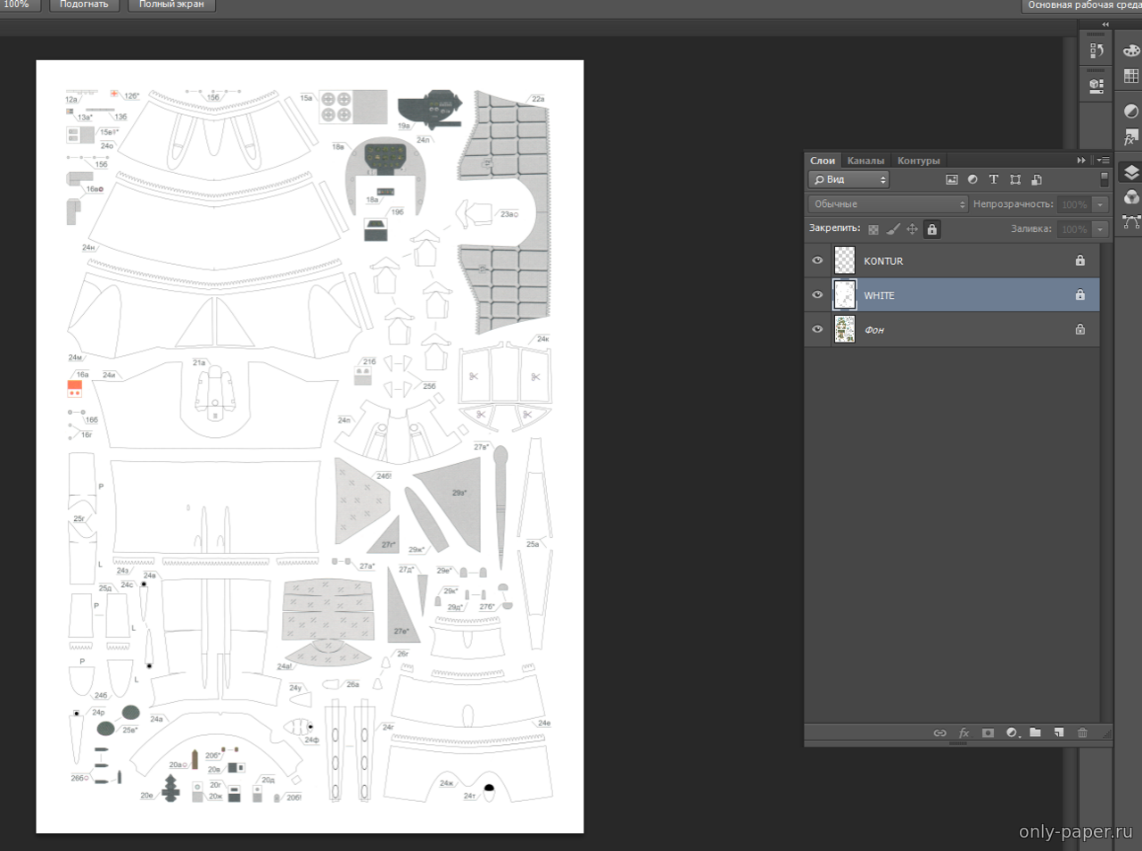This screenshot has width=1142, height=851.
Task: Click the delete layer trash icon
Action: 1082,732
